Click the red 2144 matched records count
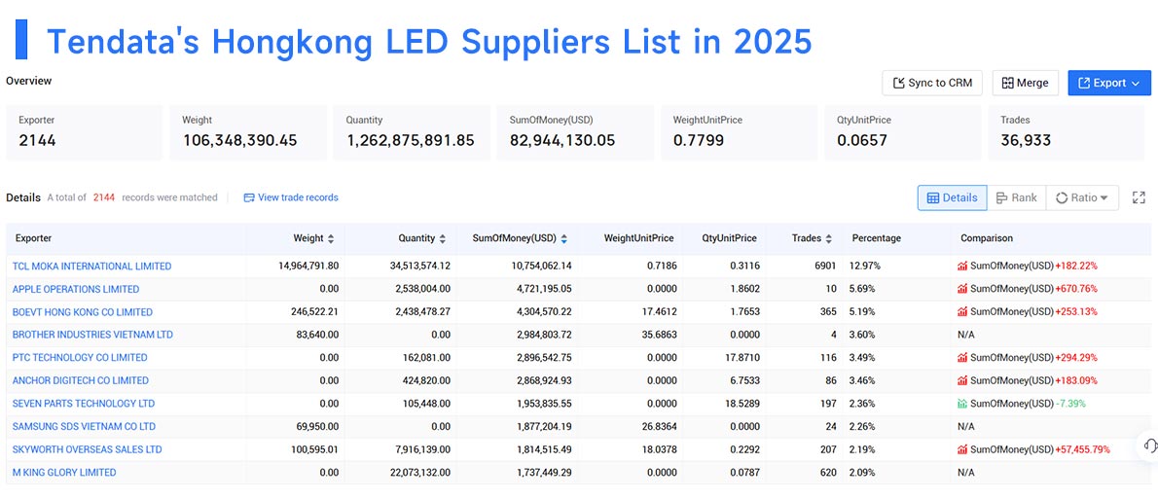This screenshot has width=1158, height=499. pyautogui.click(x=103, y=197)
